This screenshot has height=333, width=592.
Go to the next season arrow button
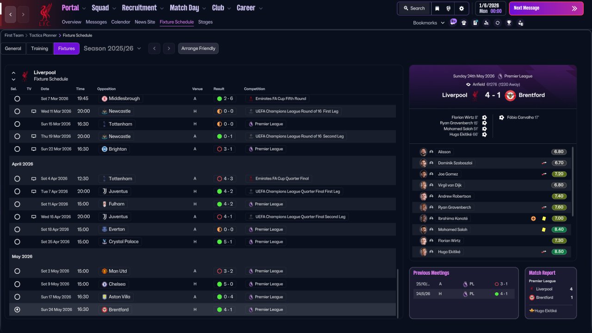coord(169,49)
